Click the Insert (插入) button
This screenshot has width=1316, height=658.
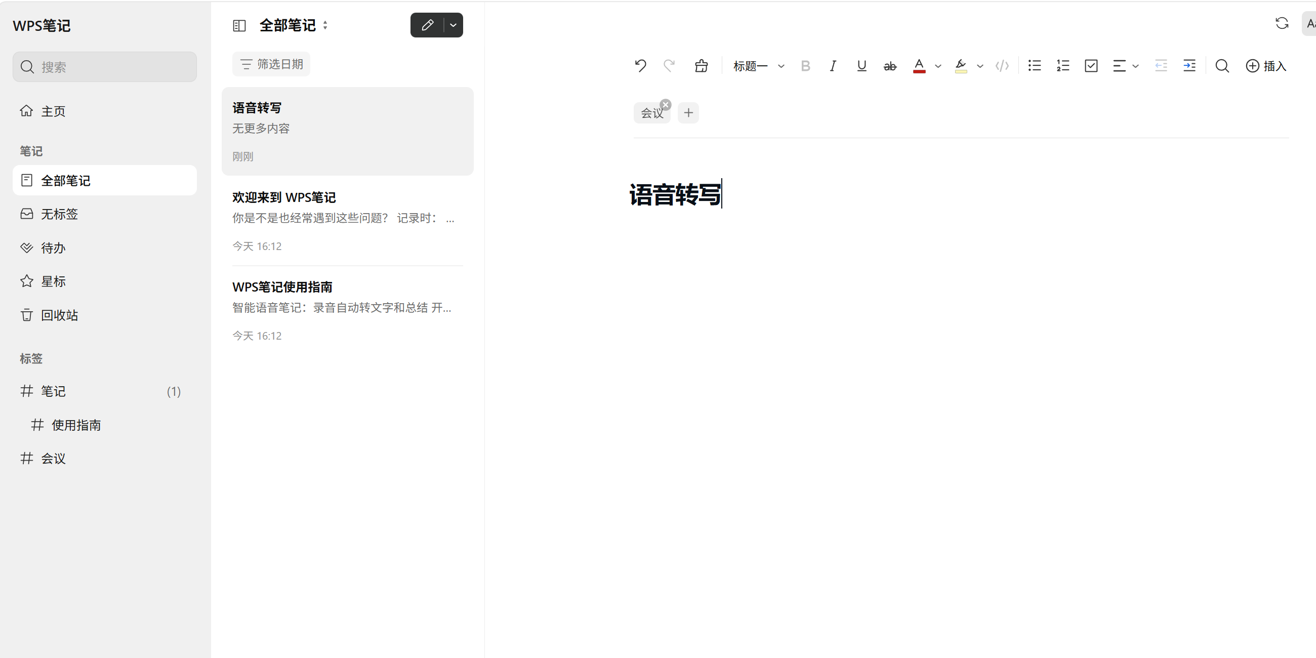(x=1266, y=66)
